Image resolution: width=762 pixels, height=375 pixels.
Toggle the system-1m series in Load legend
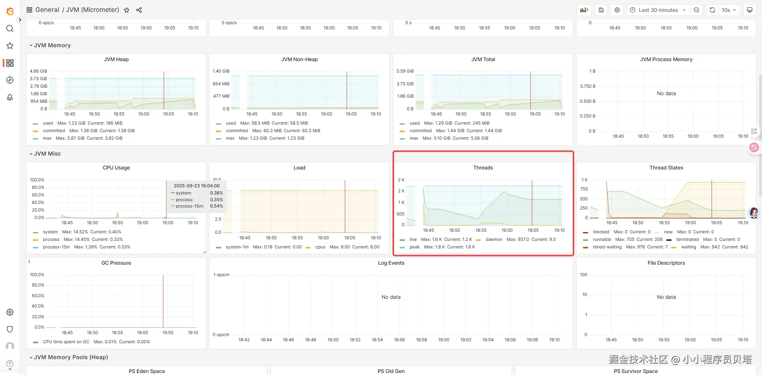[x=237, y=247]
